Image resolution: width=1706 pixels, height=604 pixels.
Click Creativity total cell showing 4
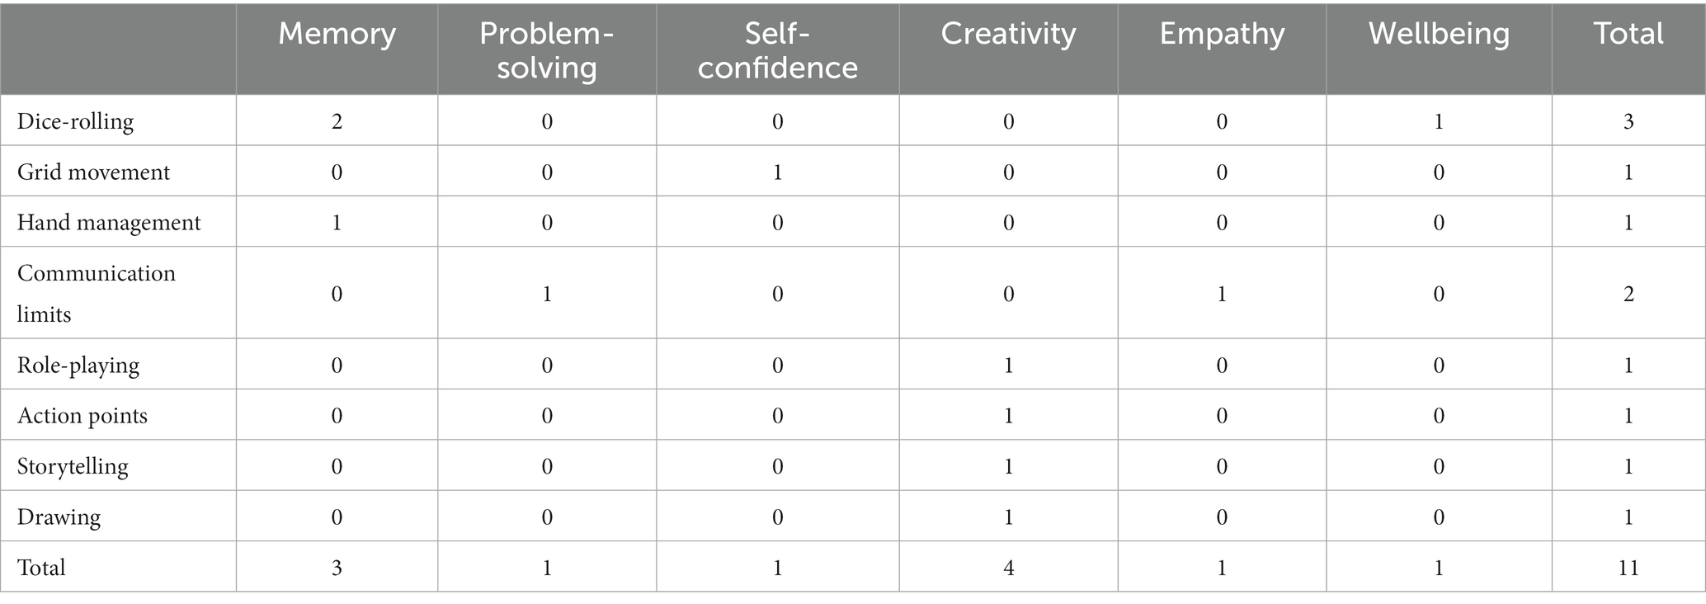1008,568
